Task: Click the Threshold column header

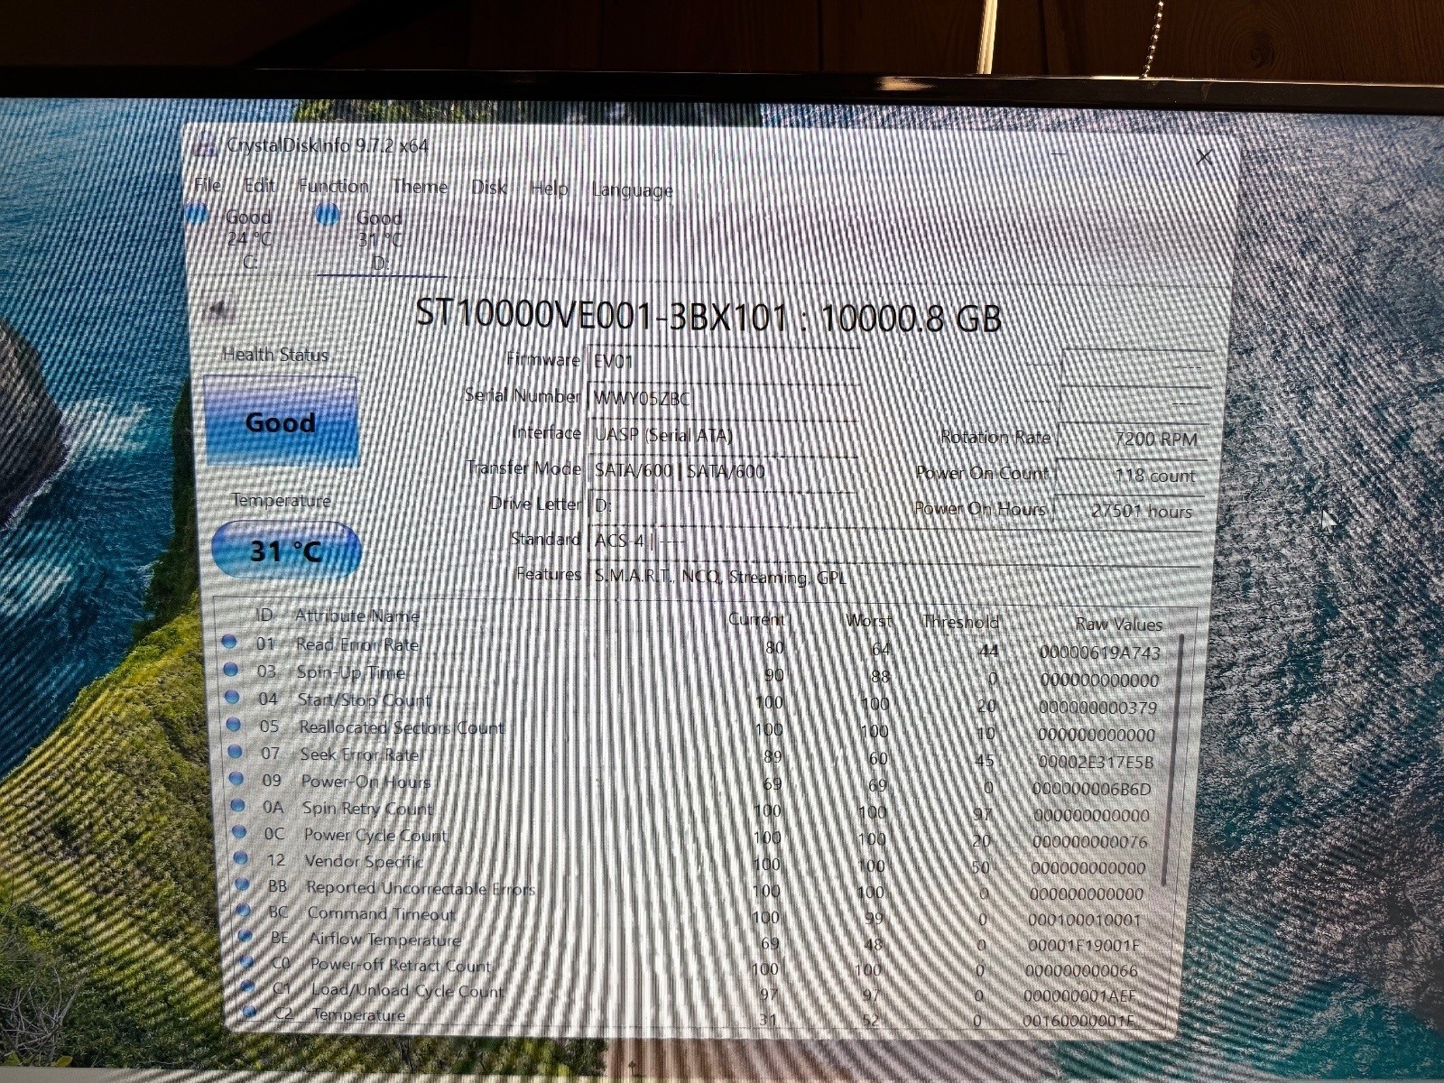Action: pos(961,622)
